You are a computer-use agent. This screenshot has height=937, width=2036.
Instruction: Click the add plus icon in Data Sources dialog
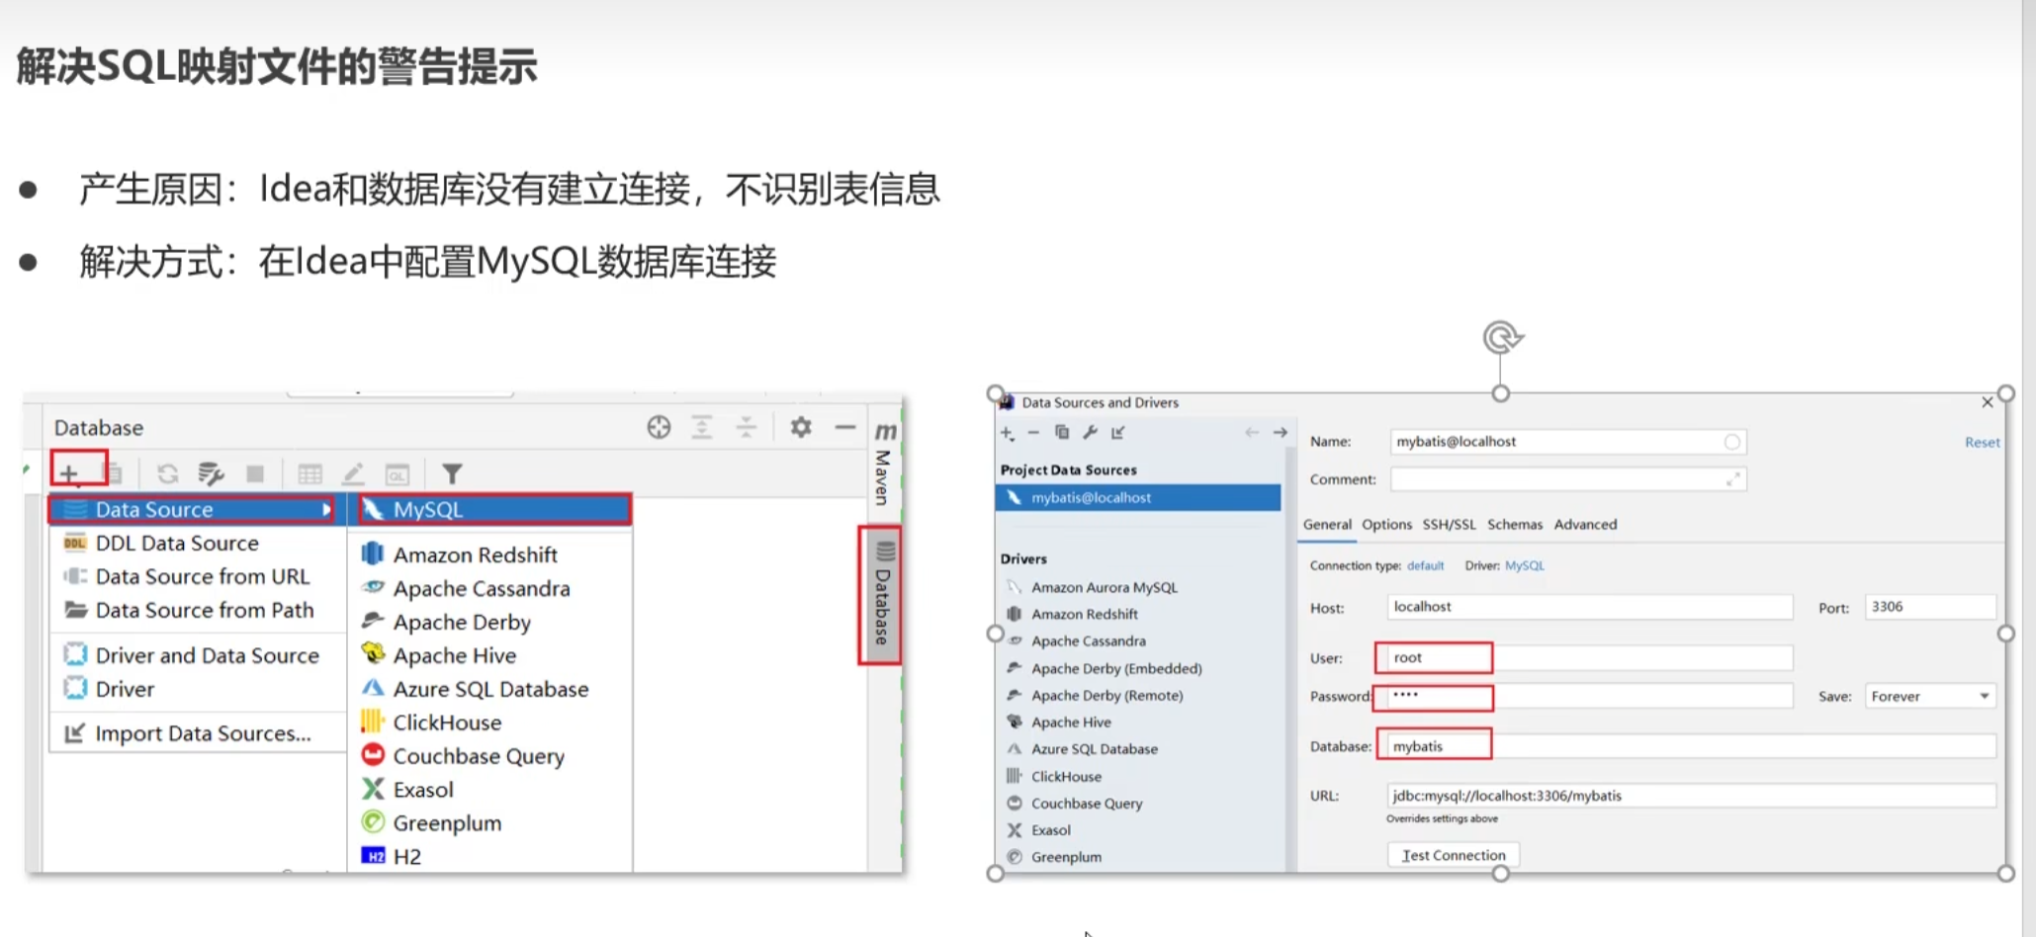tap(1008, 433)
